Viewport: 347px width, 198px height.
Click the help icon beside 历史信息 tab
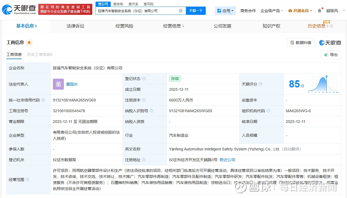pyautogui.click(x=331, y=26)
